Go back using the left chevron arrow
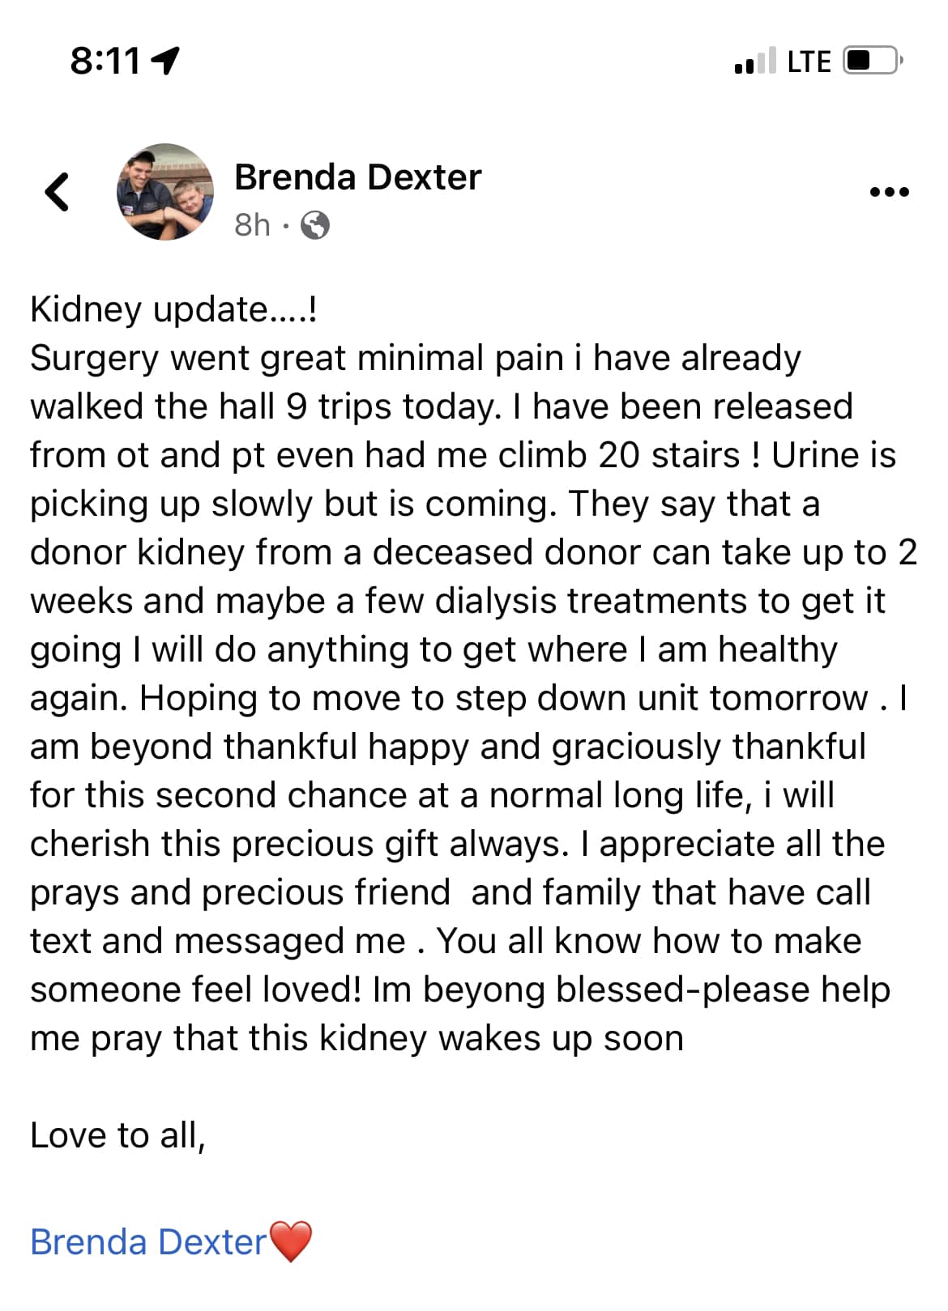This screenshot has width=948, height=1311. click(x=57, y=192)
